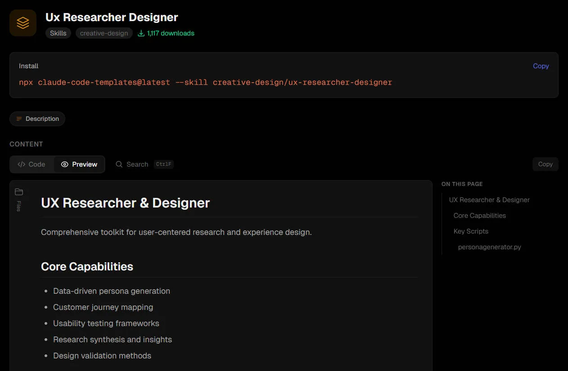Copy the npx install command

click(541, 66)
